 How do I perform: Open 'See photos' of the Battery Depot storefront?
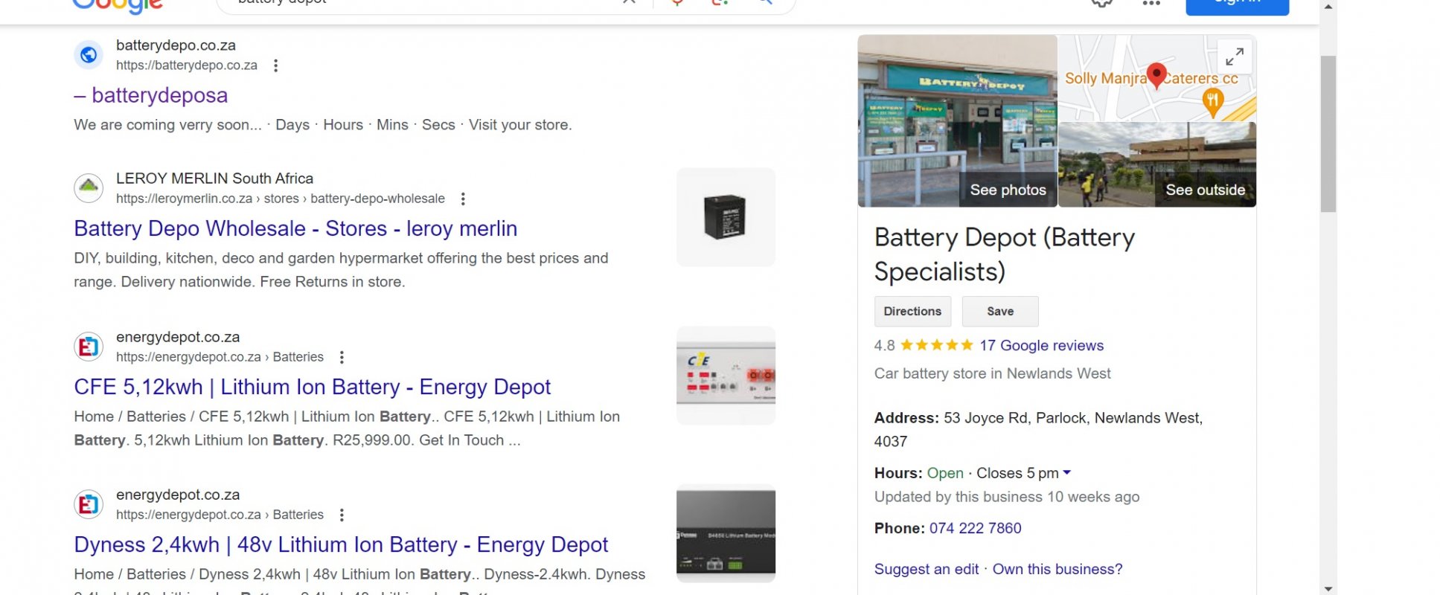tap(957, 120)
